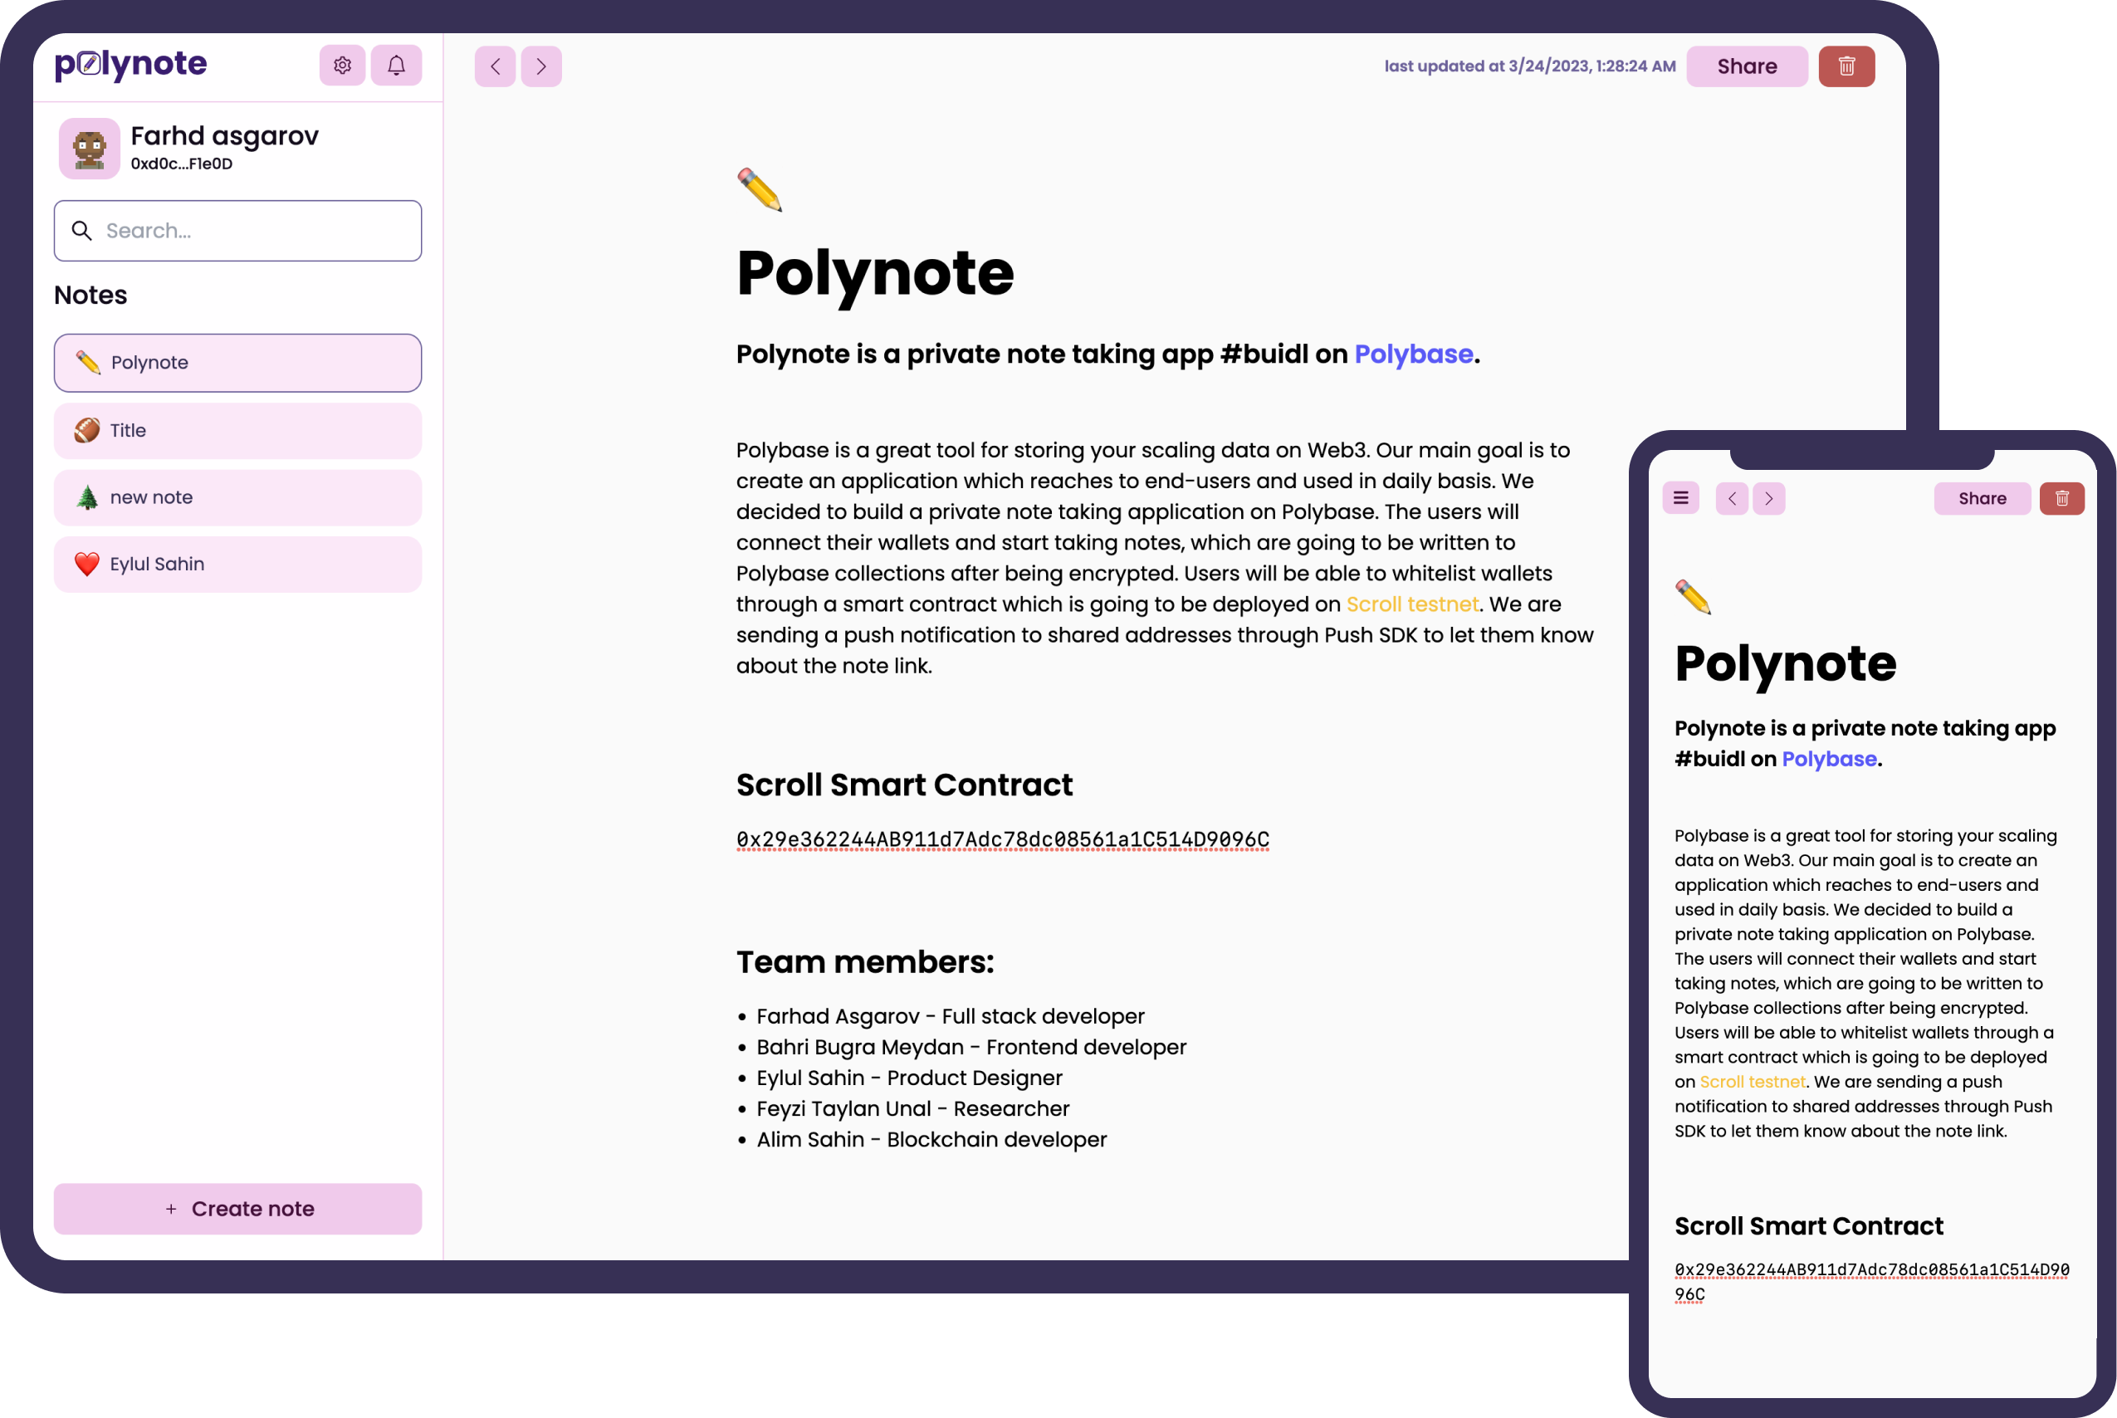Open the settings gear in the sidebar
The width and height of the screenshot is (2117, 1418).
pyautogui.click(x=342, y=65)
